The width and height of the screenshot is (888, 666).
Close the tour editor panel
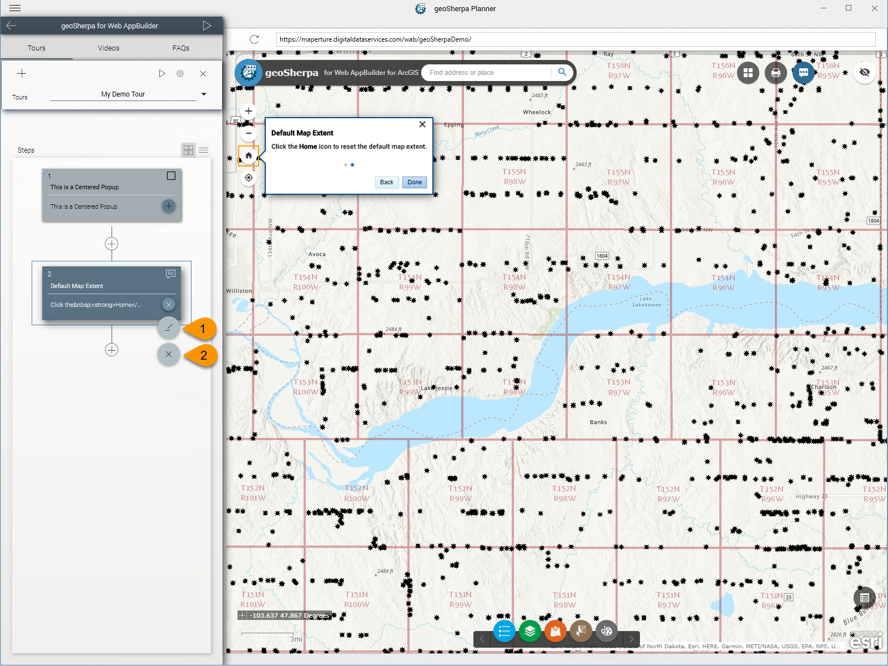click(203, 73)
